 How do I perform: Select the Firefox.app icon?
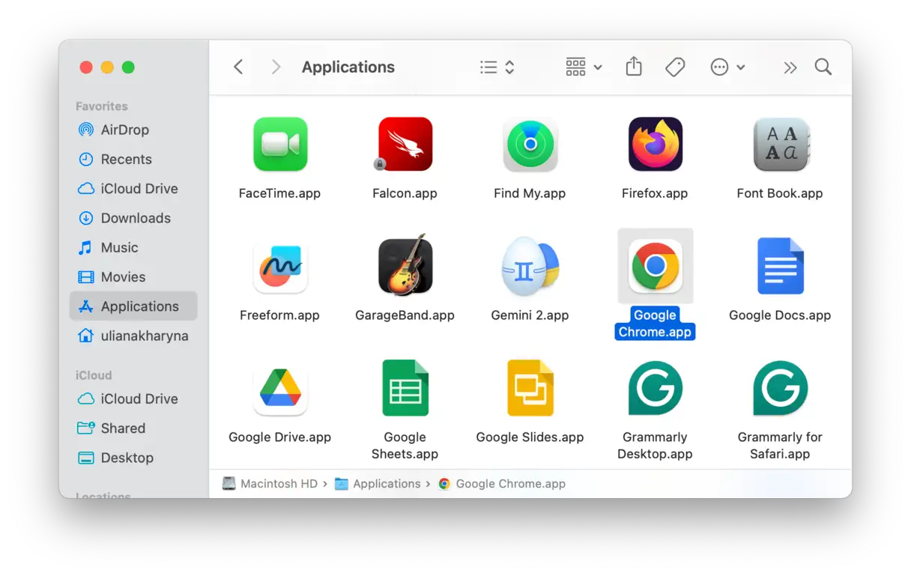coord(656,144)
